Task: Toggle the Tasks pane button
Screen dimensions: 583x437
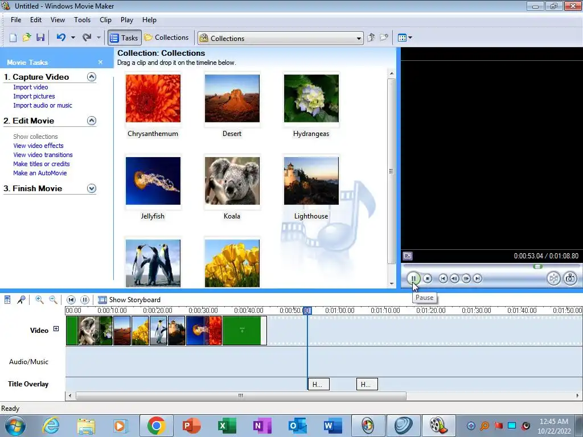Action: 125,38
